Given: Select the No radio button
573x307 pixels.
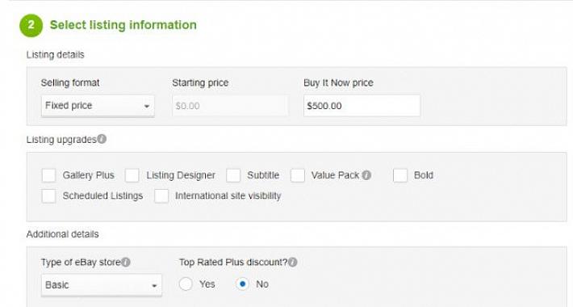Looking at the screenshot, I should (x=242, y=284).
